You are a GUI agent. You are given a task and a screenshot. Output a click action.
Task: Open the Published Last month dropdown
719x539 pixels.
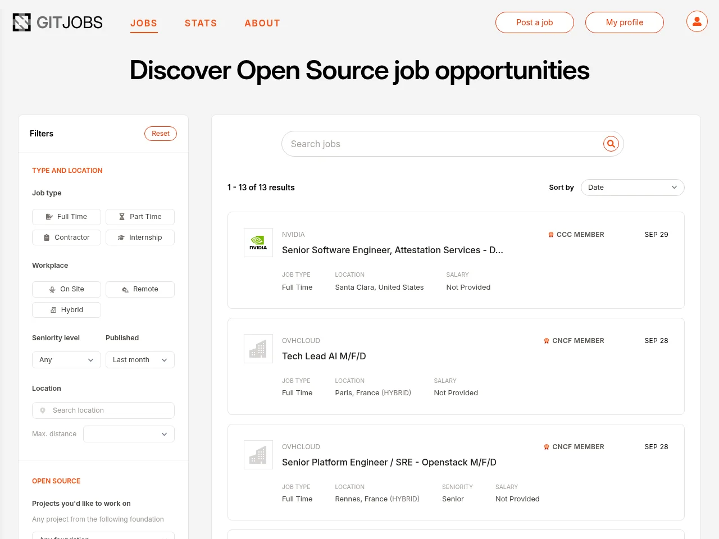coord(140,360)
